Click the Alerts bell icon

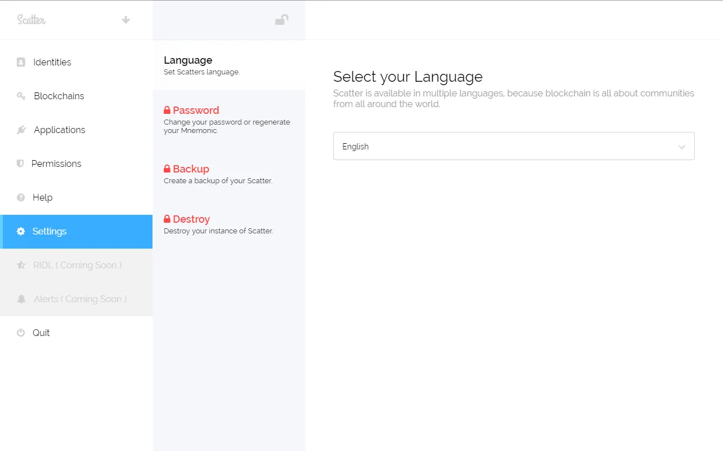pos(21,299)
